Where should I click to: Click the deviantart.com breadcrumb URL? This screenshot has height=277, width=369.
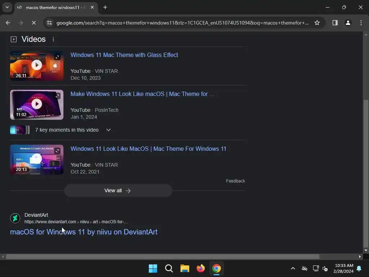point(76,222)
